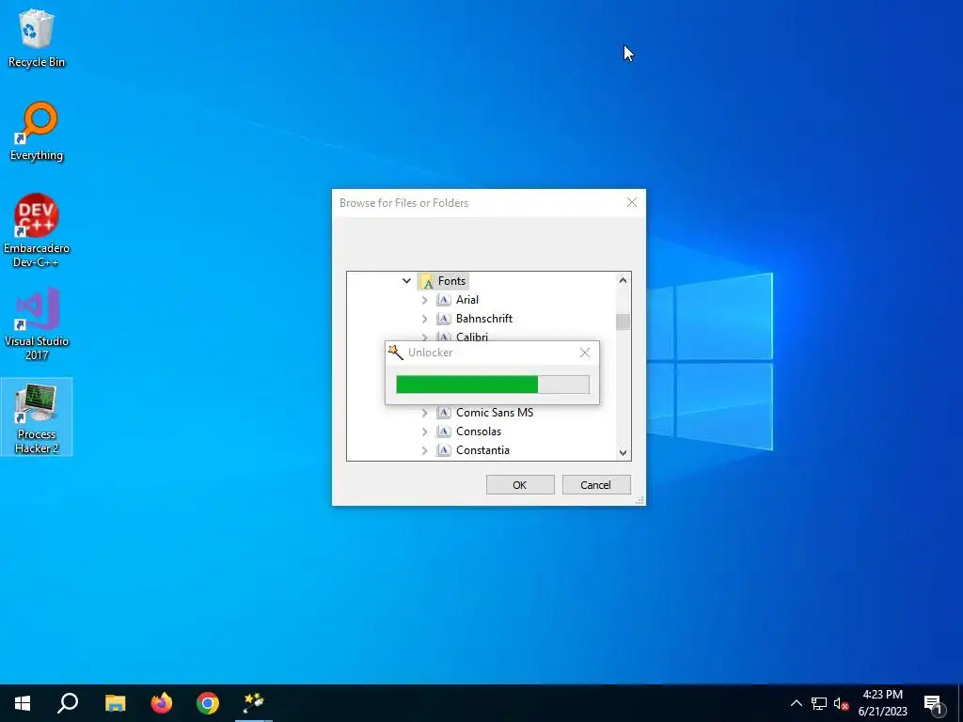The image size is (963, 722).
Task: Launch Firefox from the taskbar
Action: (x=162, y=703)
